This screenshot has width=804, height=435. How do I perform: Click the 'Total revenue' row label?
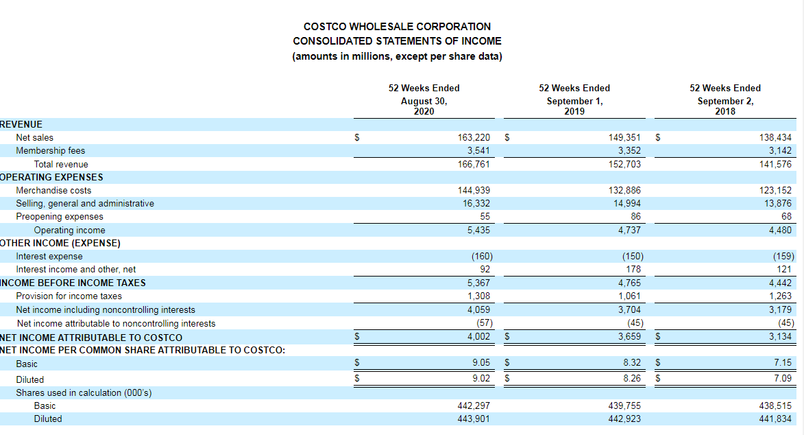[61, 165]
